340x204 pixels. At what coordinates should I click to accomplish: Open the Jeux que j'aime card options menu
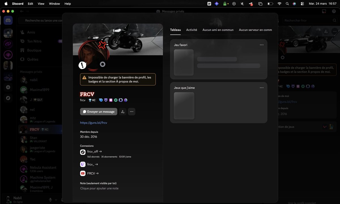[x=262, y=88]
